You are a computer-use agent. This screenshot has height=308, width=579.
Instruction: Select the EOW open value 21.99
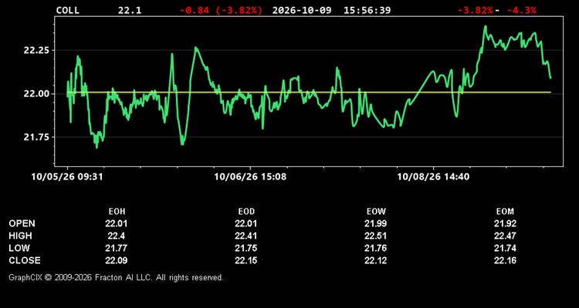point(375,223)
